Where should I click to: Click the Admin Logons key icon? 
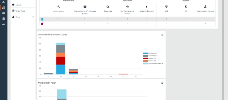click(x=59, y=7)
